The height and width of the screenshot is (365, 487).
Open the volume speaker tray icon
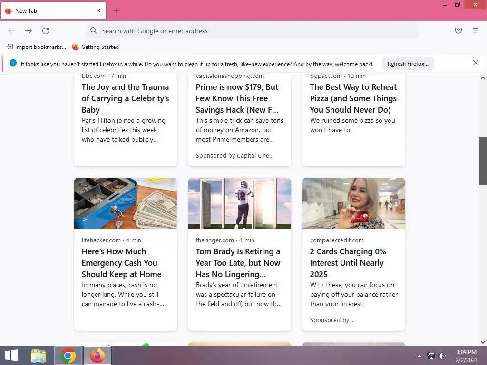tap(442, 356)
